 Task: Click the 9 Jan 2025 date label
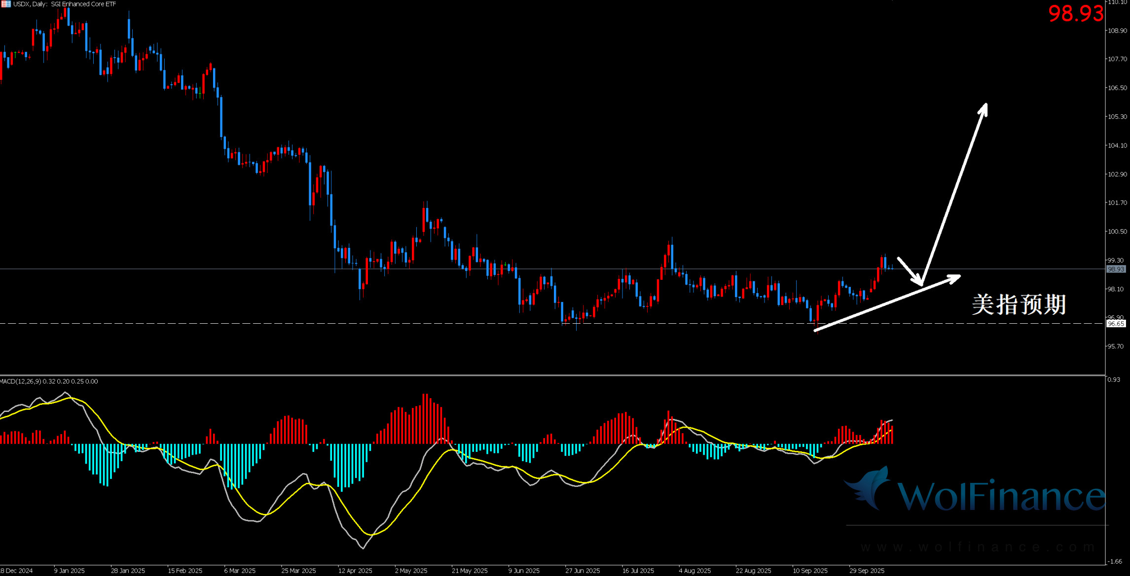click(69, 571)
